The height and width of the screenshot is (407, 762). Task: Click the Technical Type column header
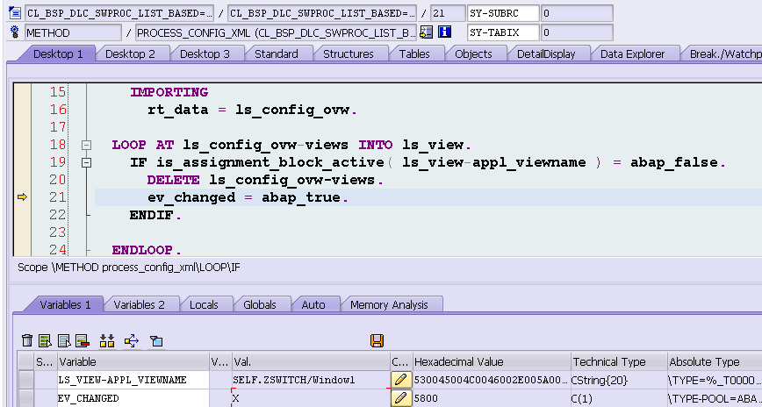[x=619, y=362]
